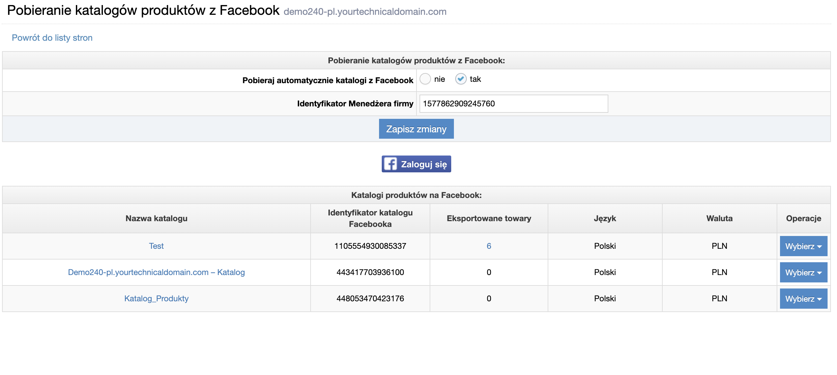
Task: Click the 'Eksportowane towary' column header
Action: coord(489,218)
